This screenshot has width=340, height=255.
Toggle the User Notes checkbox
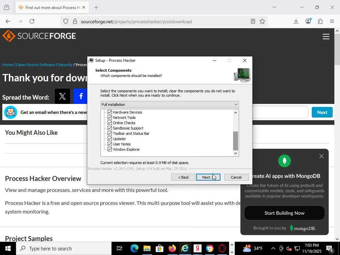pos(110,144)
